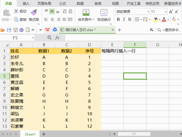182x137 pixels.
Task: Open the Name Box dropdown arrow
Action: tap(33, 38)
